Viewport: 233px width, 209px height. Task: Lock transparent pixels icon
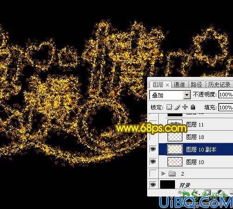pos(169,107)
